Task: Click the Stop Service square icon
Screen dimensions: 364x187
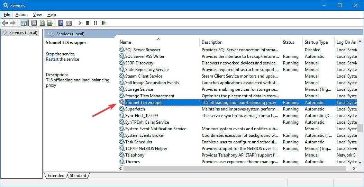Action: (88, 23)
